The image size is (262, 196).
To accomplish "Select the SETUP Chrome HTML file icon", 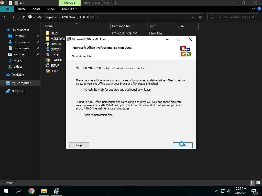I will click(48, 71).
